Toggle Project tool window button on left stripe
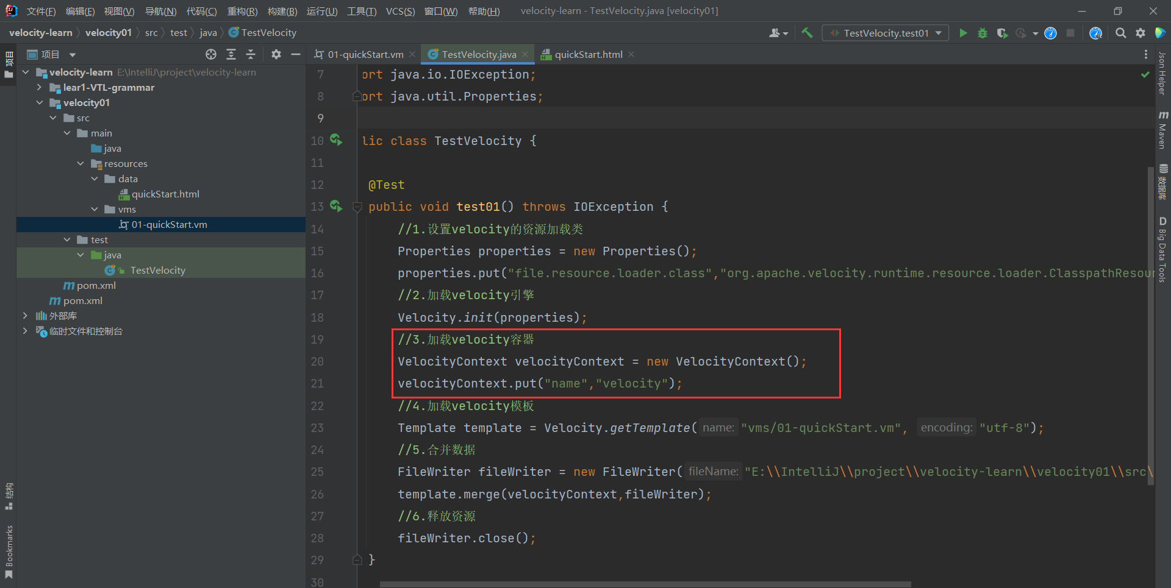Viewport: 1171px width, 588px height. click(x=9, y=65)
